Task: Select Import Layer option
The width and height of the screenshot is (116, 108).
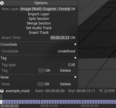Action: [39, 14]
